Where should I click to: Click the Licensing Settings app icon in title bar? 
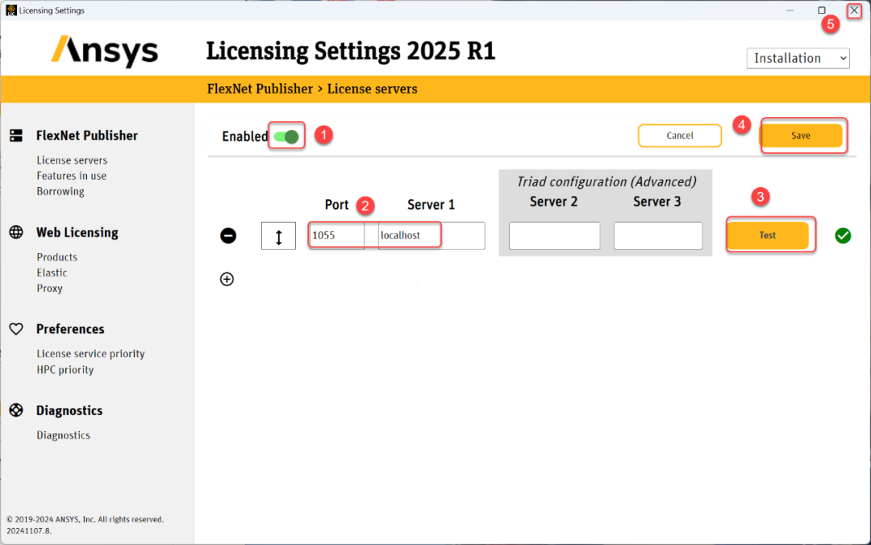tap(11, 10)
